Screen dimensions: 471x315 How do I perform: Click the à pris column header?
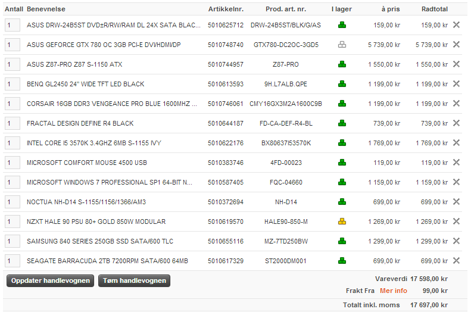click(391, 9)
